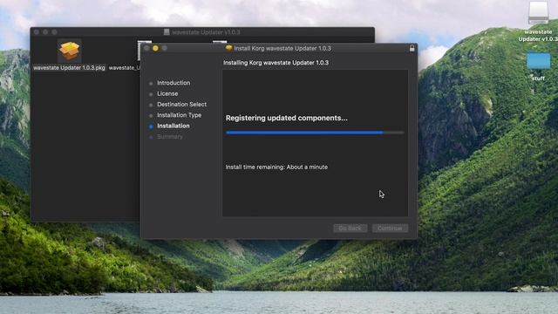
Task: Select the Installation Type step
Action: click(x=179, y=115)
